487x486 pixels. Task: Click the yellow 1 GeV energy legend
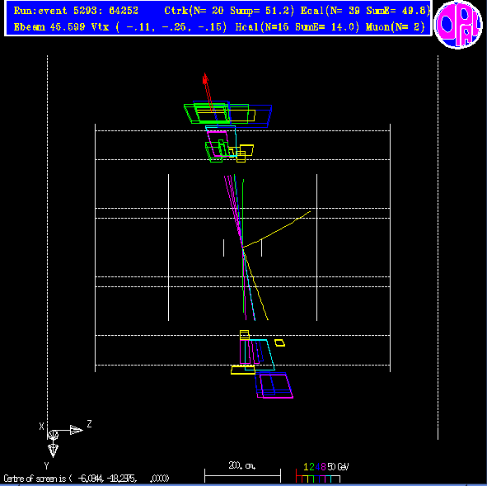306,467
